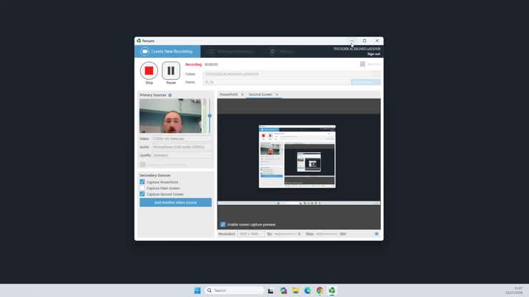Viewport: 529px width, 297px height.
Task: Click the help icon beside kbps slider
Action: (377, 233)
